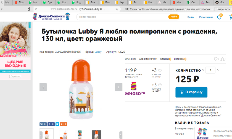Open the Характеристики tab

(148, 59)
